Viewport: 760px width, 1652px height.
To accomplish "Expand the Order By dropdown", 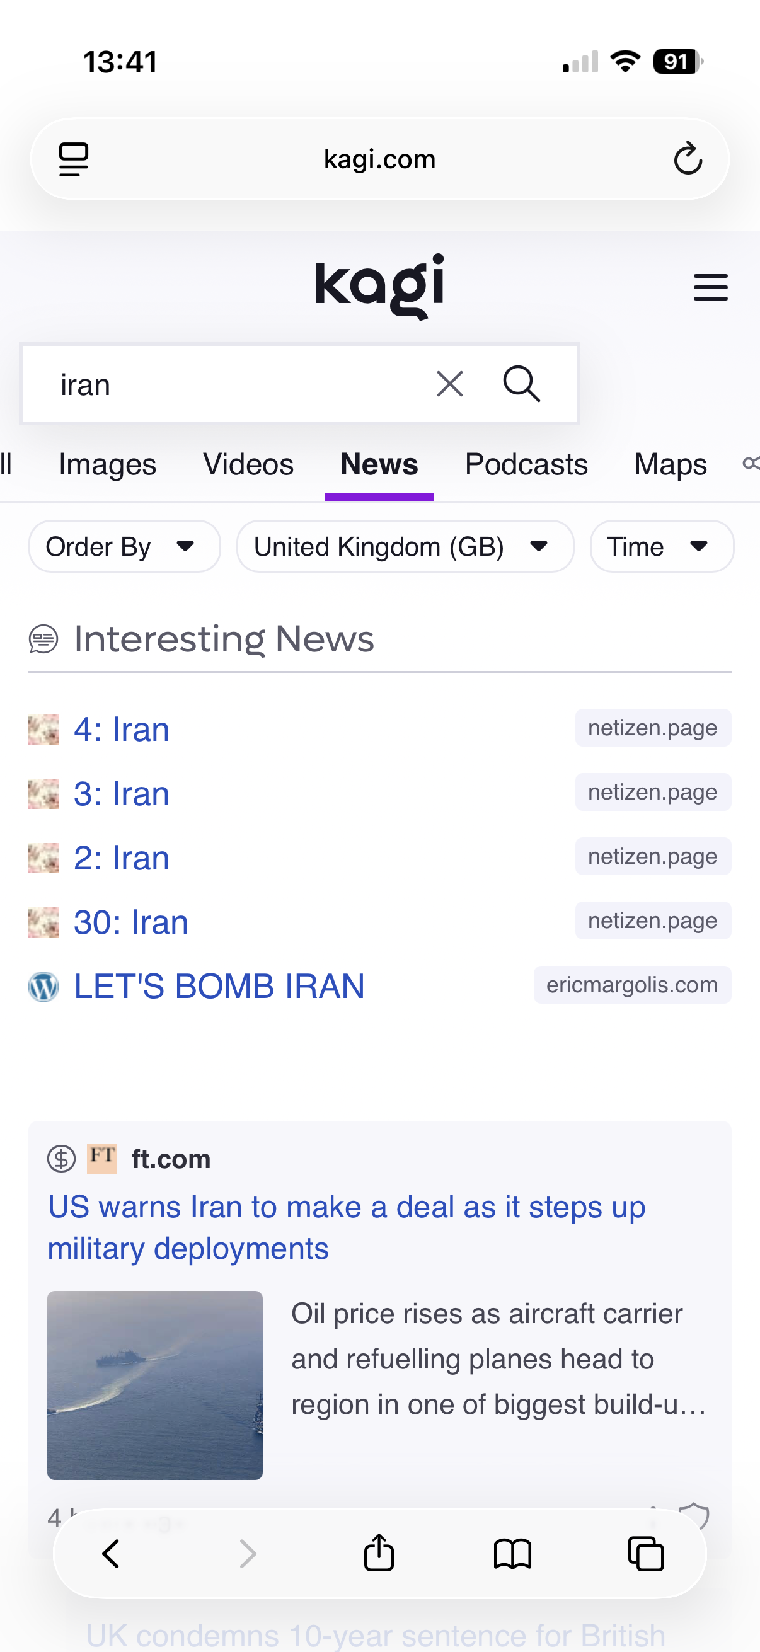I will tap(124, 546).
